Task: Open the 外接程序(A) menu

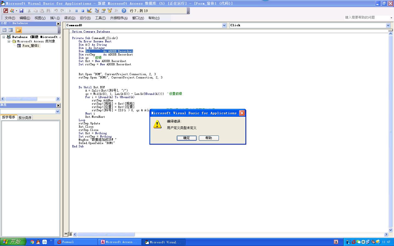Action: point(119,18)
